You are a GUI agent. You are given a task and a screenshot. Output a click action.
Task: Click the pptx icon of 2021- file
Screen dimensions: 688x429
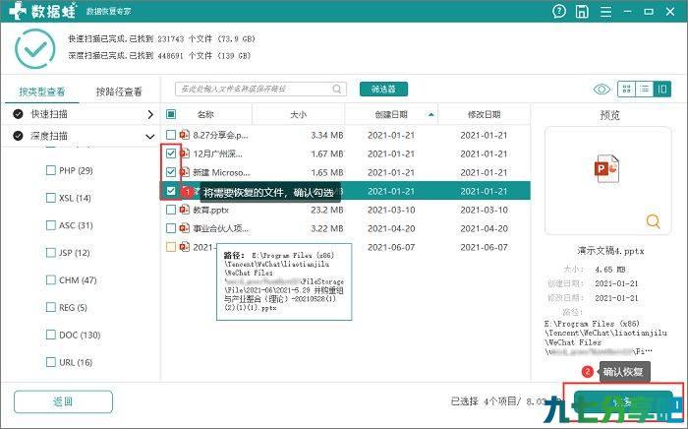click(x=185, y=247)
